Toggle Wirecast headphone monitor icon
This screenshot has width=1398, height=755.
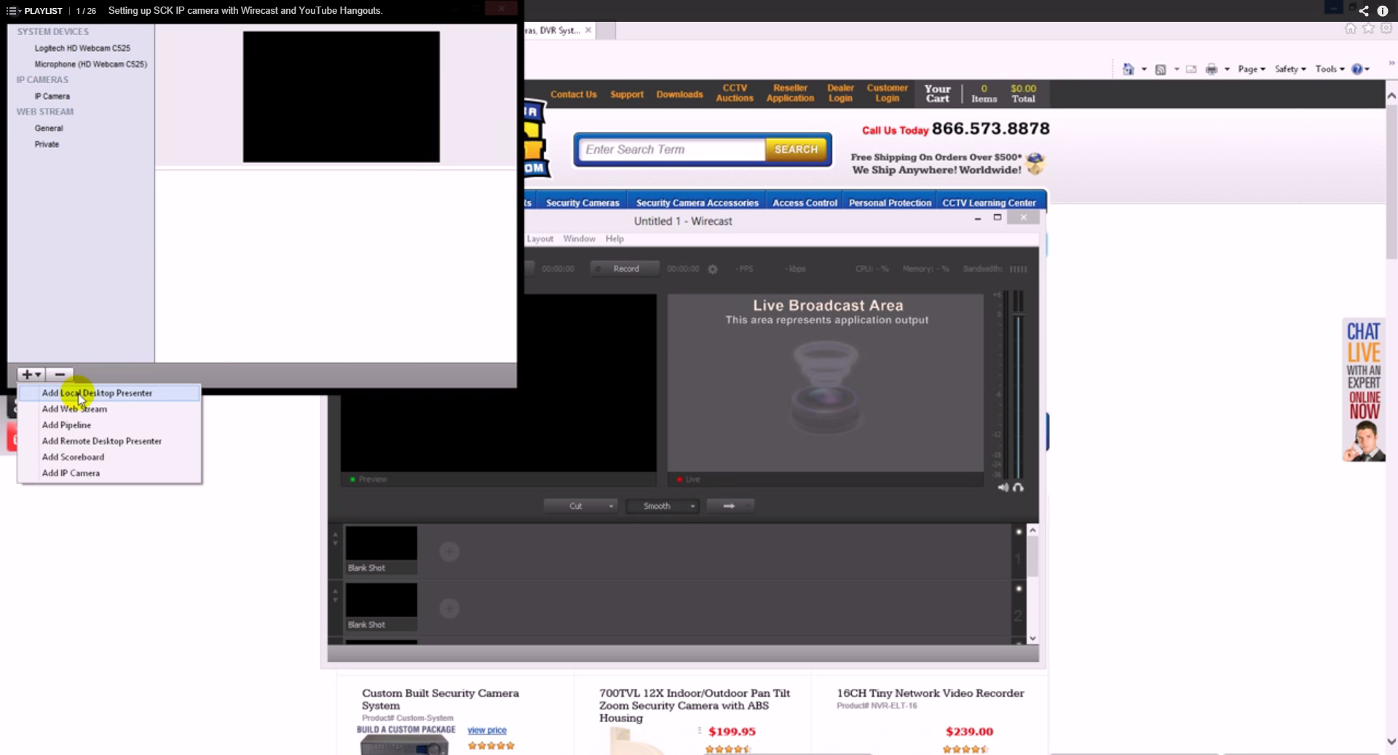point(1018,487)
